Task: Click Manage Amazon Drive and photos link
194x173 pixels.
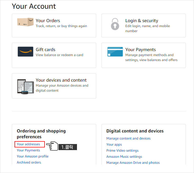Action: pos(133,162)
